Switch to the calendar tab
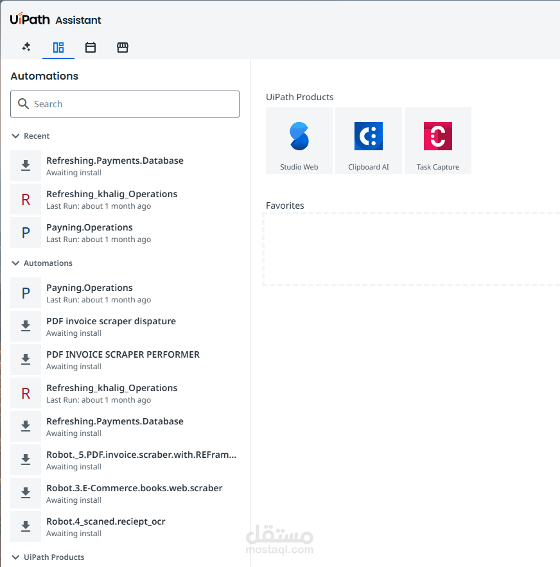560x567 pixels. pos(91,47)
